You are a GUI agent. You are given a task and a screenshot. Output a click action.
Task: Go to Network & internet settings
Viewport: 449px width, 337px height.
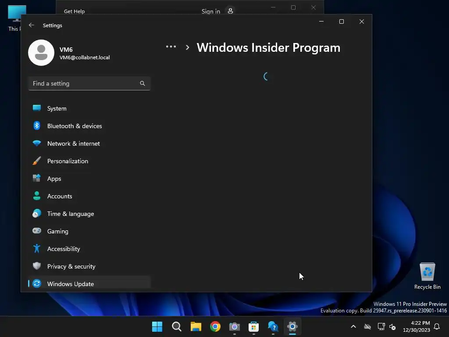[x=89, y=143]
